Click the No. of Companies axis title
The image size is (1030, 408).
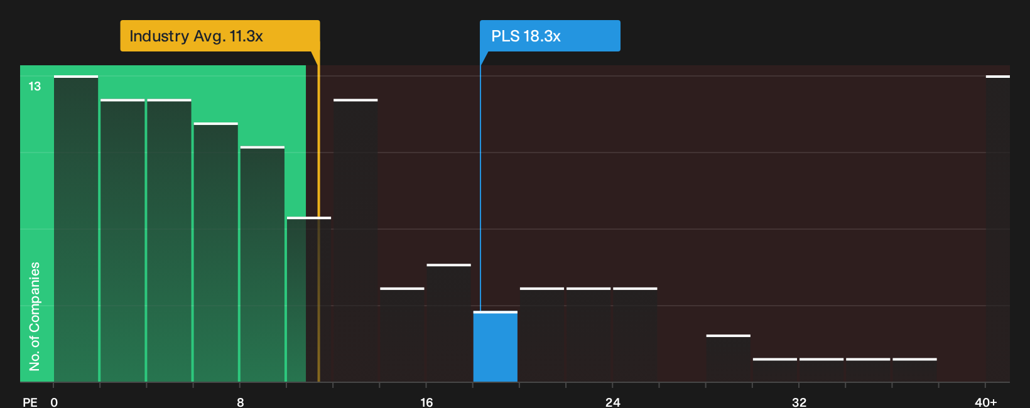point(35,316)
